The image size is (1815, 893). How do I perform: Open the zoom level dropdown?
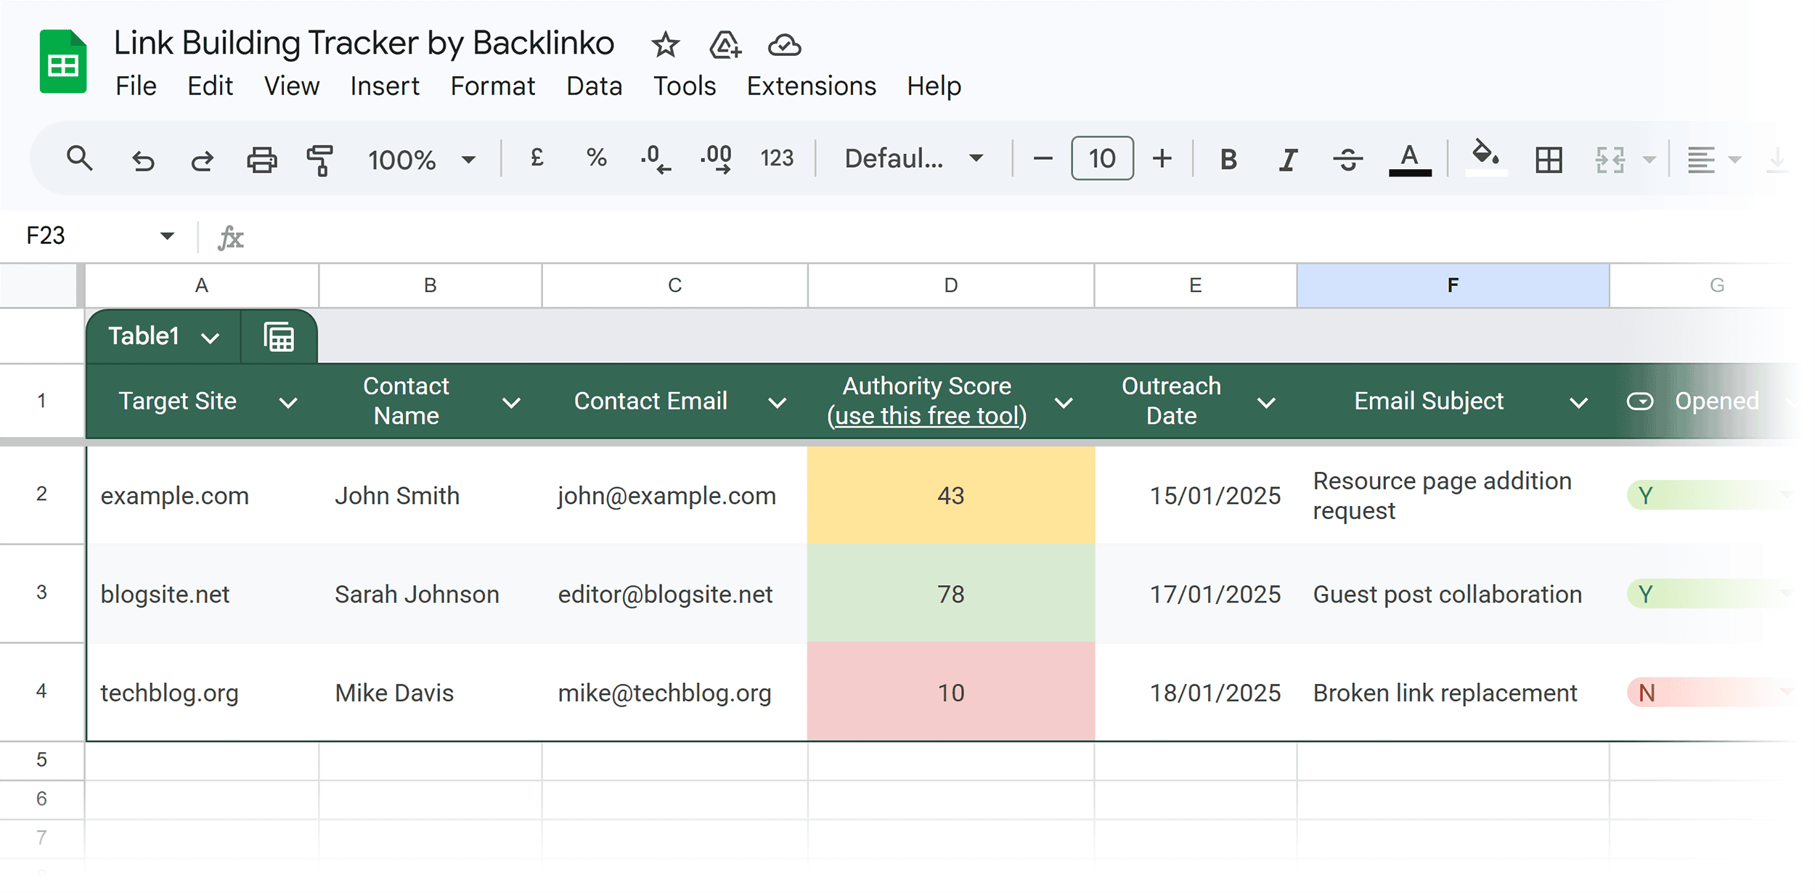point(468,159)
